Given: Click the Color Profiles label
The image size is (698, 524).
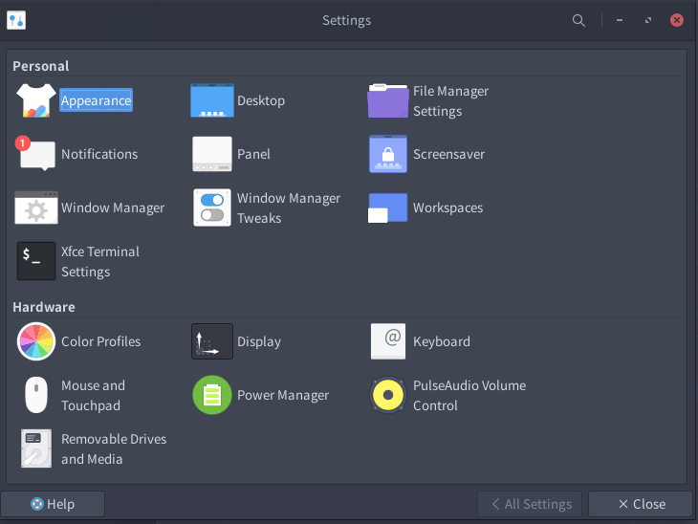Looking at the screenshot, I should [100, 341].
